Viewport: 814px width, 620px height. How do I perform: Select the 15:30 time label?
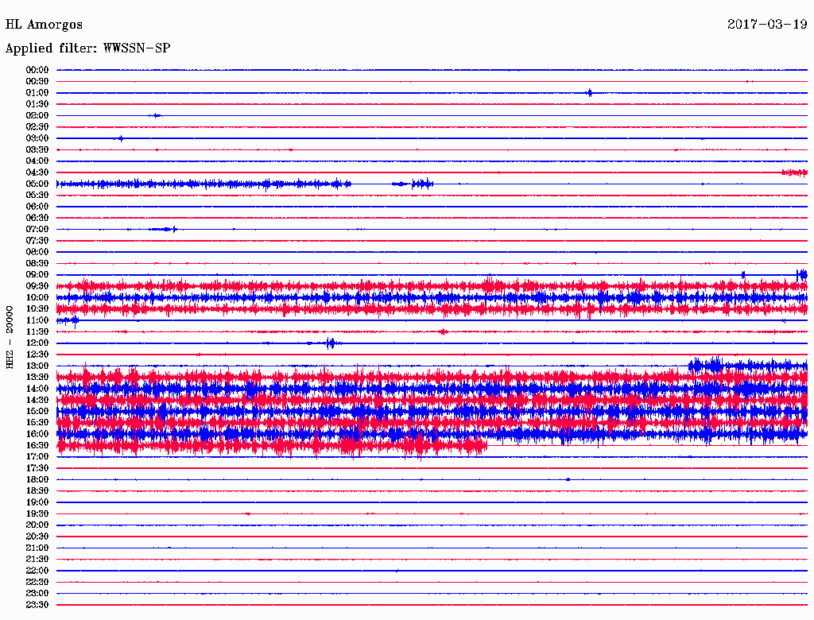(37, 422)
